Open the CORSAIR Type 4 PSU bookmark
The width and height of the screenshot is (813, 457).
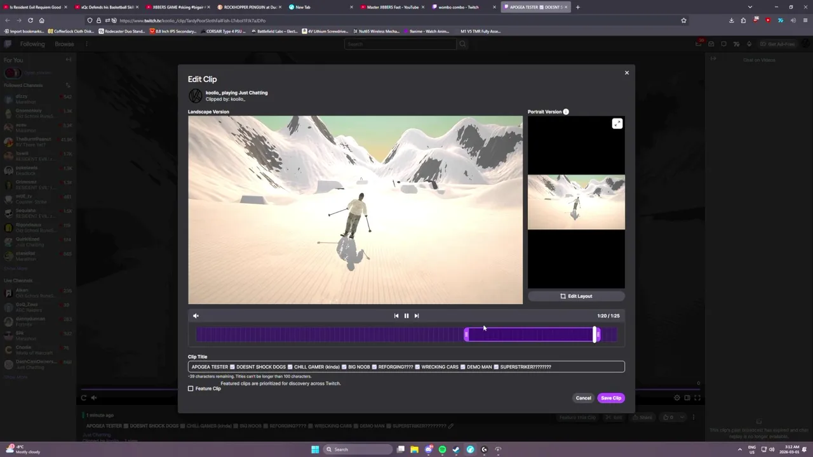(x=223, y=31)
